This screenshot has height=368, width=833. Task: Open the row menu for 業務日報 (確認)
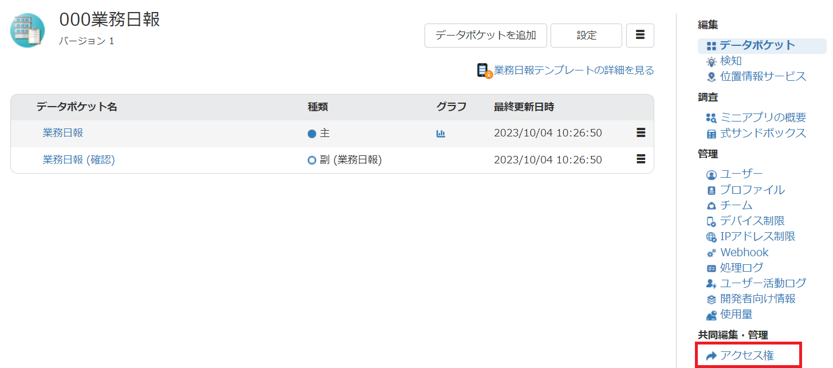[x=641, y=159]
